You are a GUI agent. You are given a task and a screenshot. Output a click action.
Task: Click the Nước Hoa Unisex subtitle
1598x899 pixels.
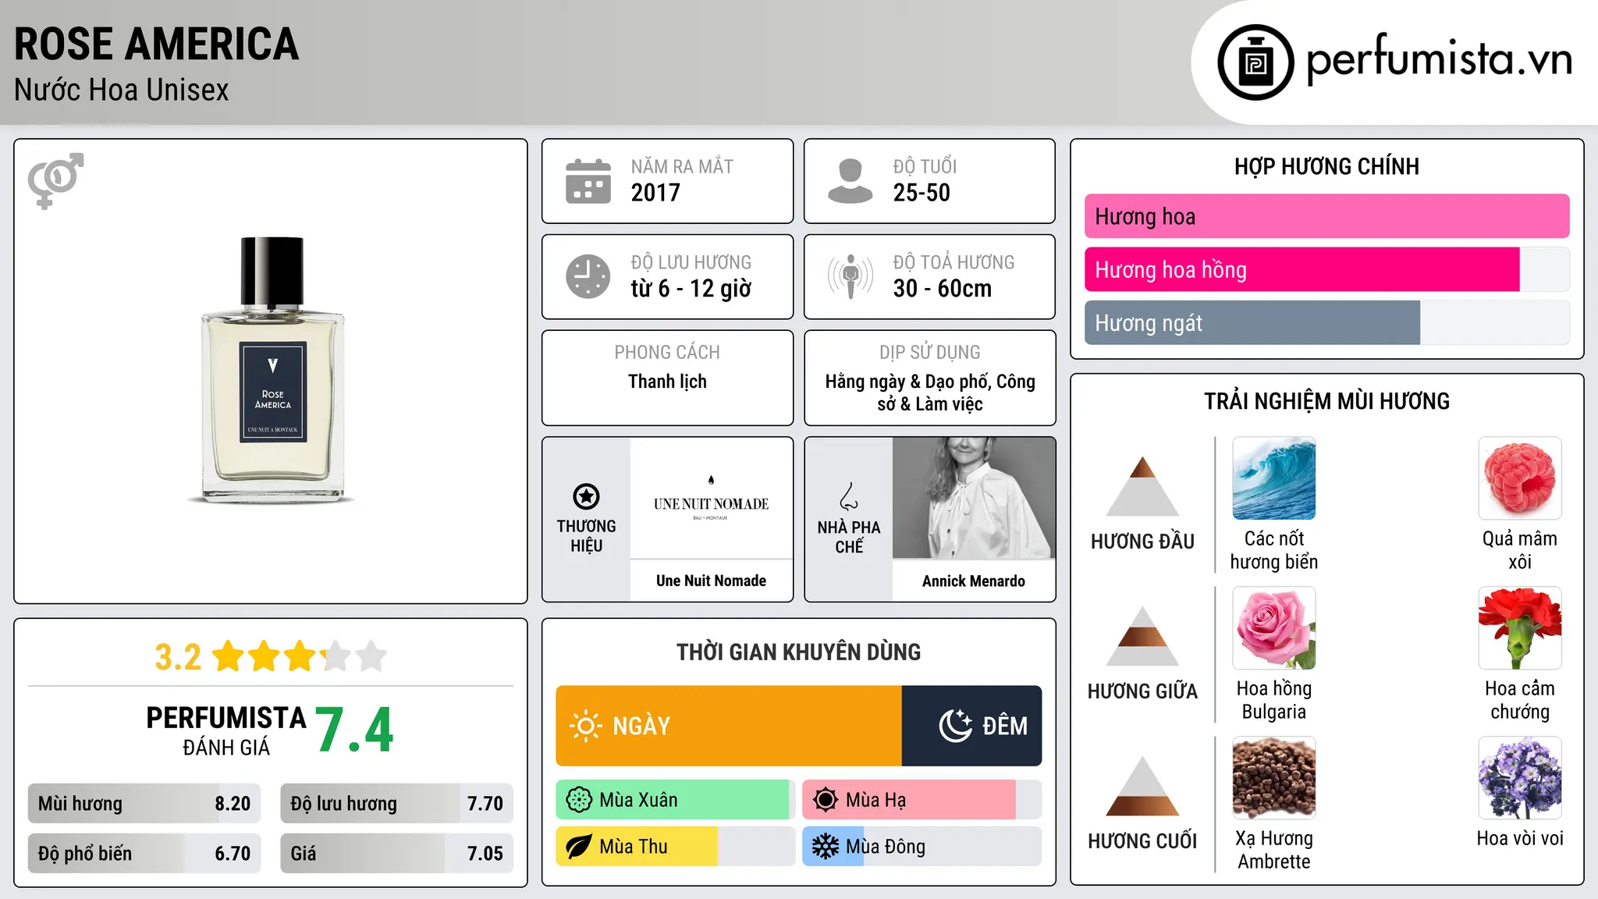coord(121,90)
